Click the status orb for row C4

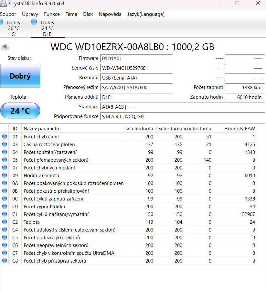click(5, 230)
